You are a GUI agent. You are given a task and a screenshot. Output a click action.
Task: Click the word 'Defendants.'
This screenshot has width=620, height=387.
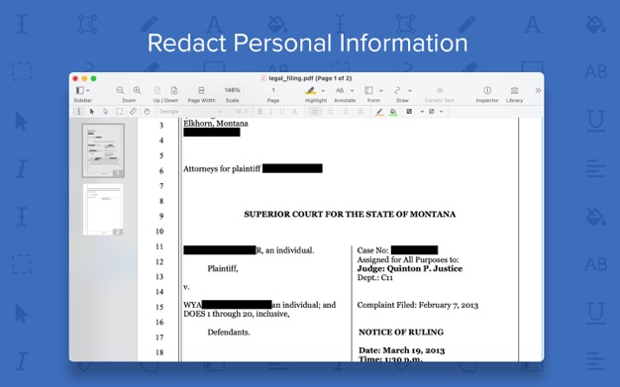click(x=229, y=332)
